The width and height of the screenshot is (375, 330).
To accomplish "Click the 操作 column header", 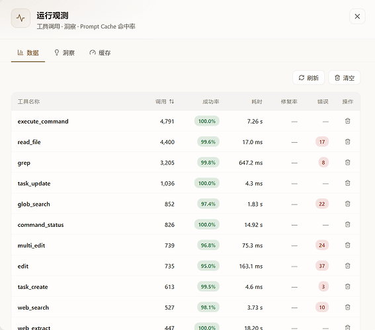I will click(348, 102).
